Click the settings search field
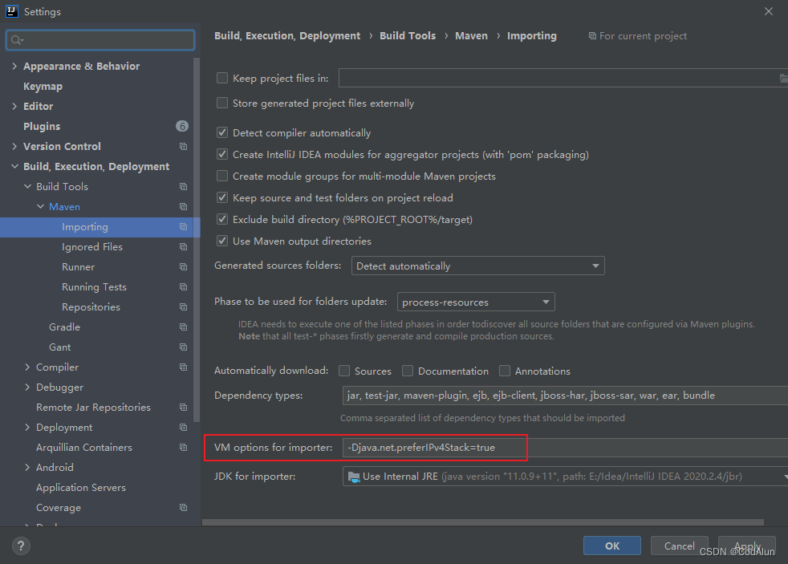Viewport: 788px width, 564px height. click(100, 40)
